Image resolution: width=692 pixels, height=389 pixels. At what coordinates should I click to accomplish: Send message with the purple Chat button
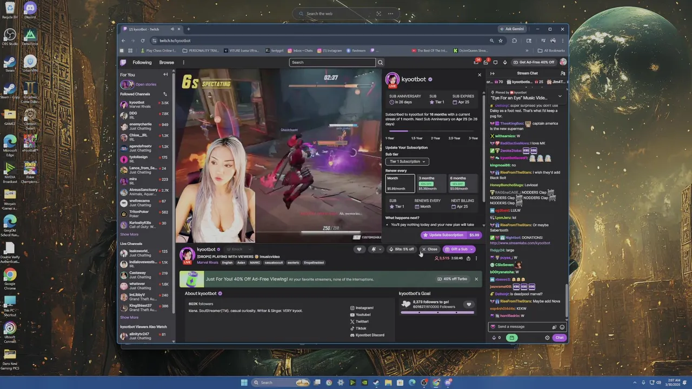(559, 338)
